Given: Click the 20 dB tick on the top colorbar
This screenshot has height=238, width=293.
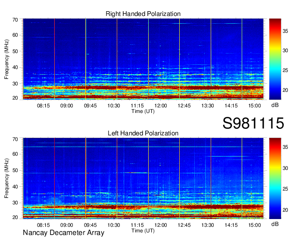Looking at the screenshot, I should click(285, 90).
